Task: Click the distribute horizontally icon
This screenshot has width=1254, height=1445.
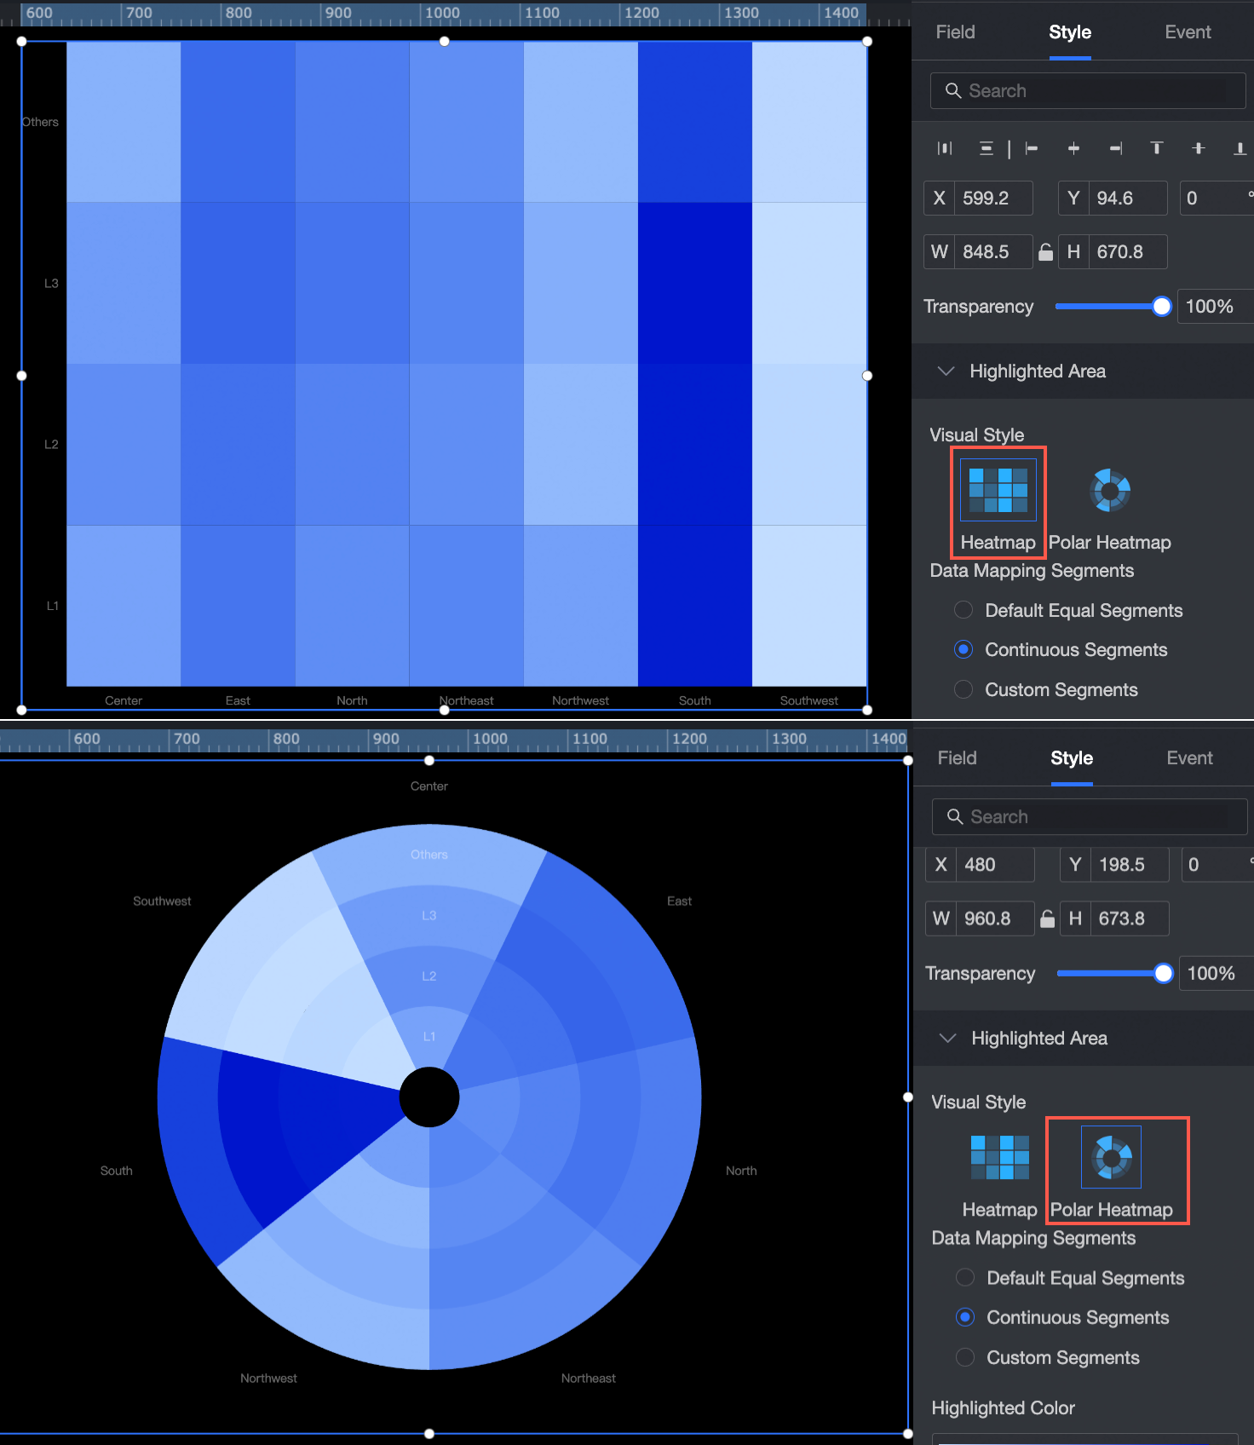Action: tap(944, 148)
